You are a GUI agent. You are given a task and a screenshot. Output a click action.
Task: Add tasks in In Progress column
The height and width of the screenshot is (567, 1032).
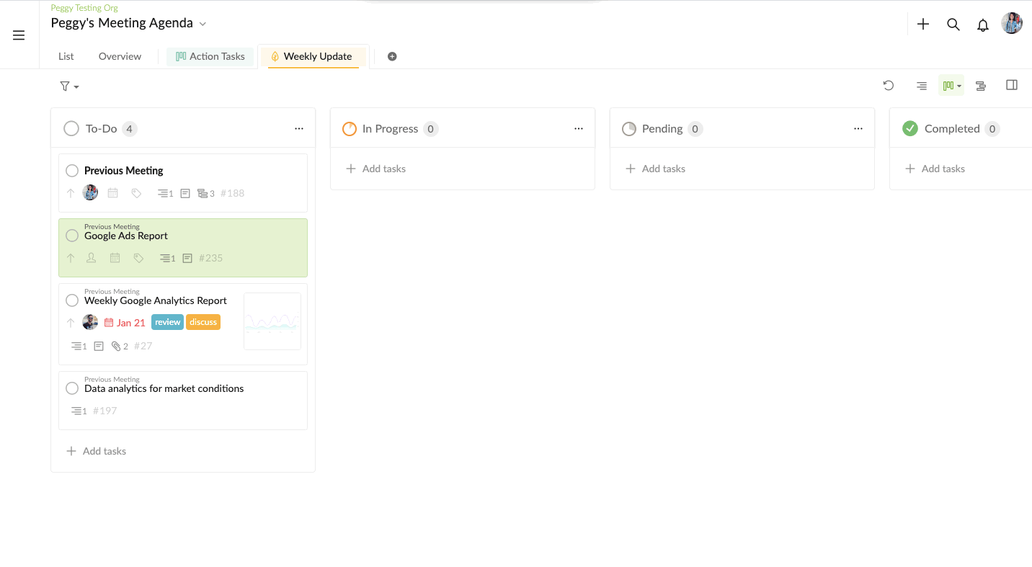pyautogui.click(x=376, y=169)
